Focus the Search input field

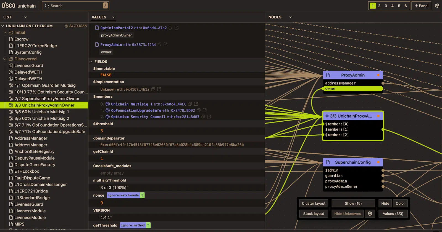(x=75, y=6)
